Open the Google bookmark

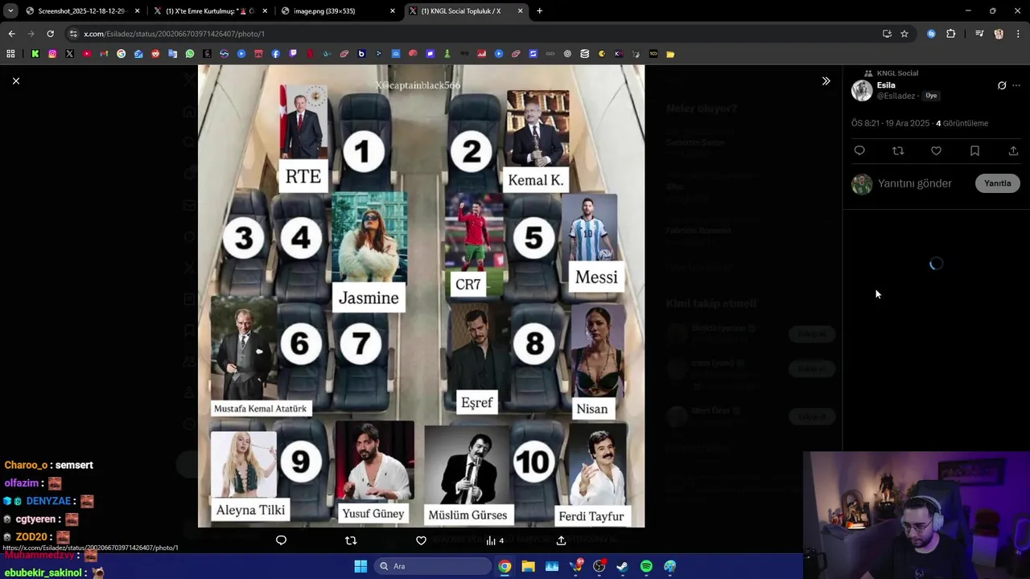click(x=121, y=54)
